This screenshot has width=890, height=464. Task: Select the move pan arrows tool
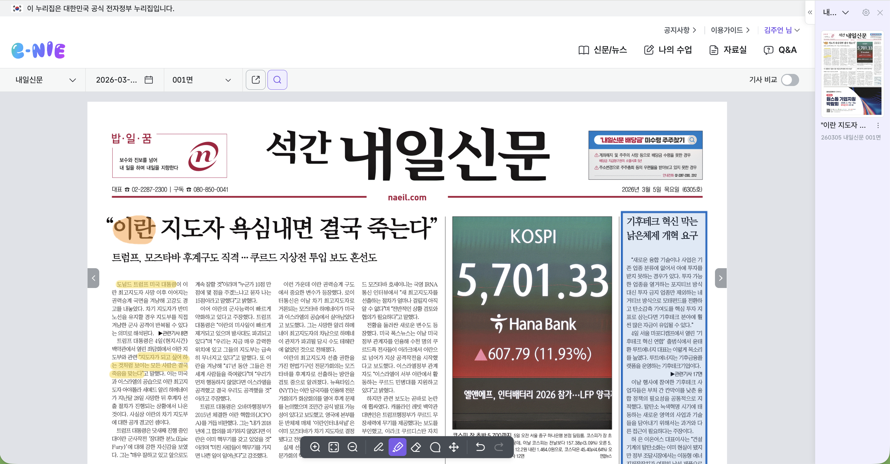(x=454, y=447)
